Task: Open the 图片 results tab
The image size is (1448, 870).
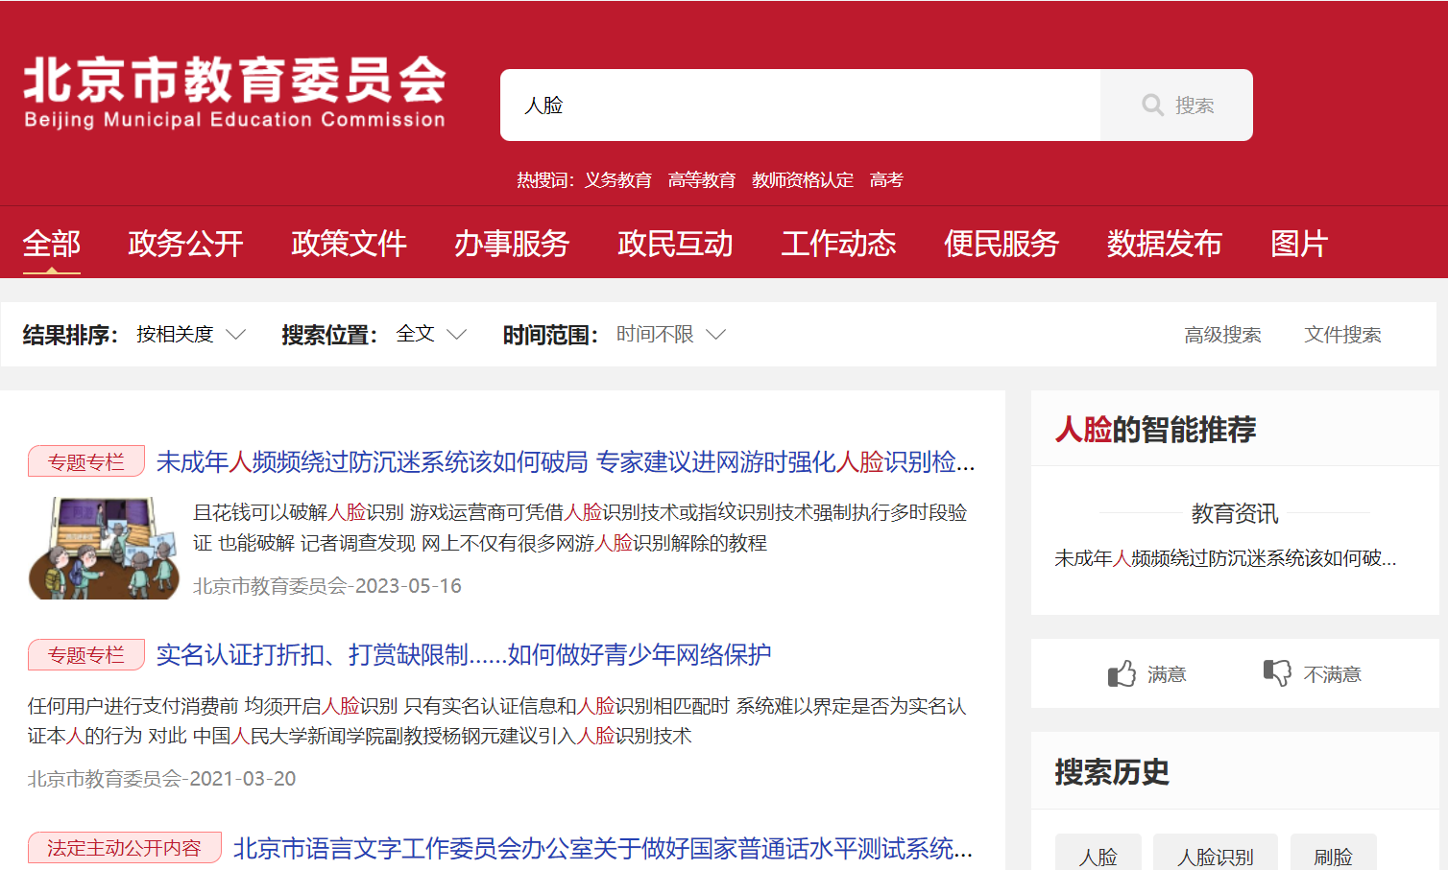Action: [1298, 244]
